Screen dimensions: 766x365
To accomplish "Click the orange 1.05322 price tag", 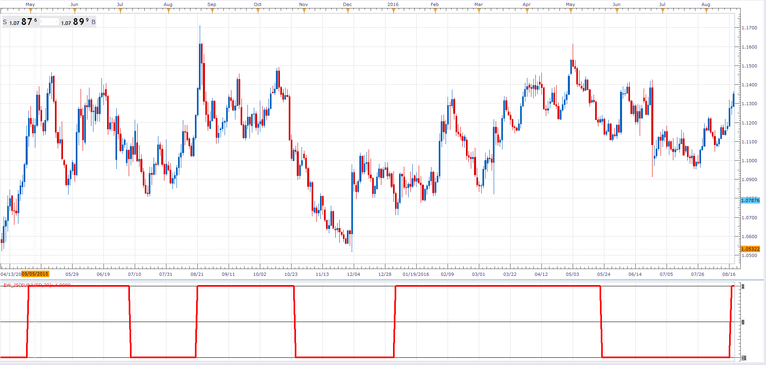I will click(x=750, y=249).
